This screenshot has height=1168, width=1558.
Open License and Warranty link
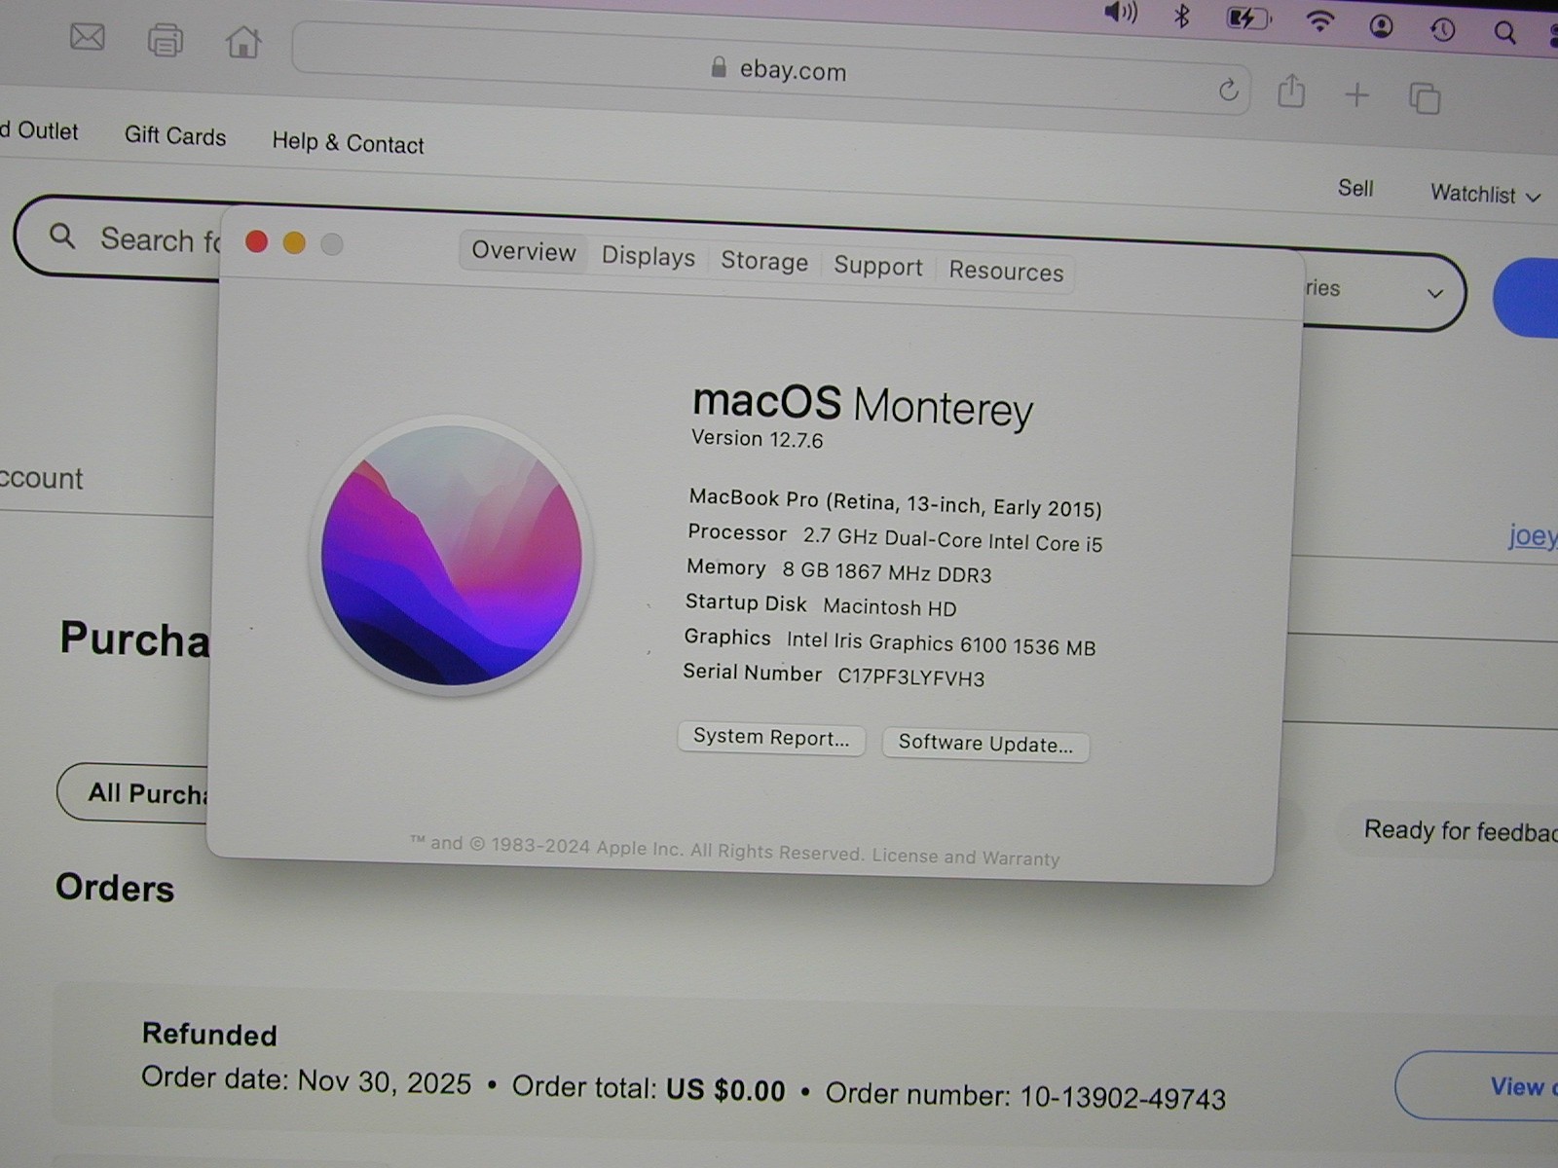point(966,857)
